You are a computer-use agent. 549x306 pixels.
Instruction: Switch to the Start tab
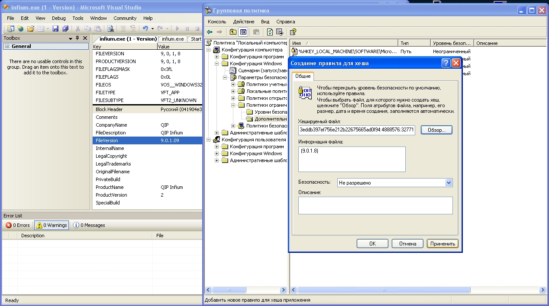click(196, 39)
